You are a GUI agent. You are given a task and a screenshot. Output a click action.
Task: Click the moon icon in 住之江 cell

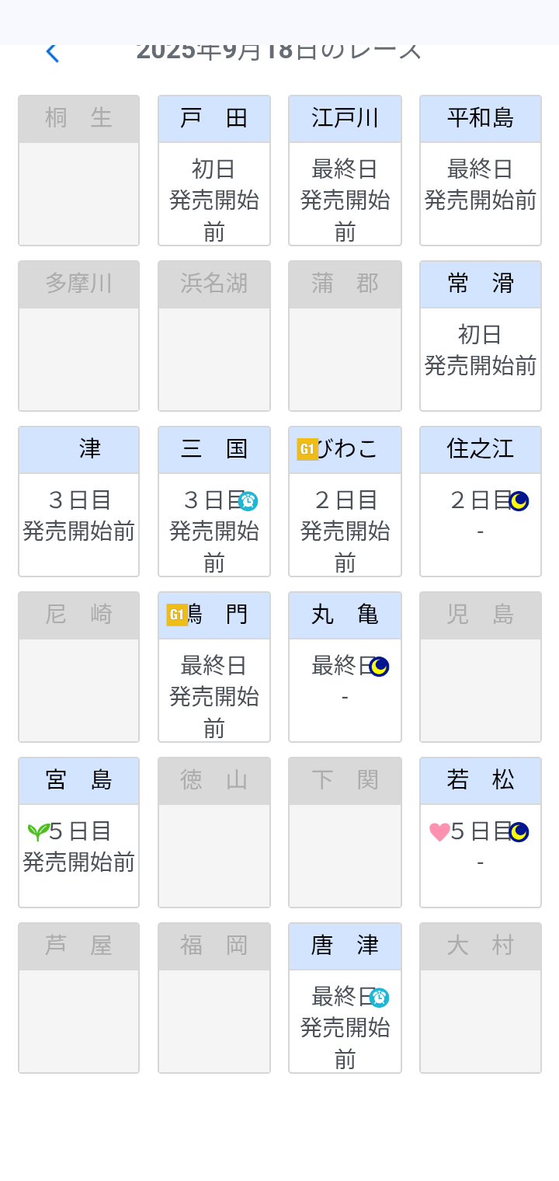tap(519, 501)
